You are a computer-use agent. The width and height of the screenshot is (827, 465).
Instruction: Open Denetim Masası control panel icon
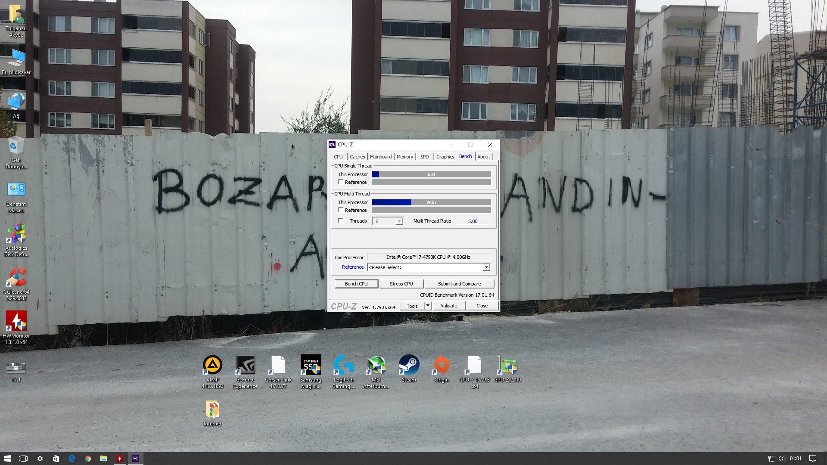[16, 197]
